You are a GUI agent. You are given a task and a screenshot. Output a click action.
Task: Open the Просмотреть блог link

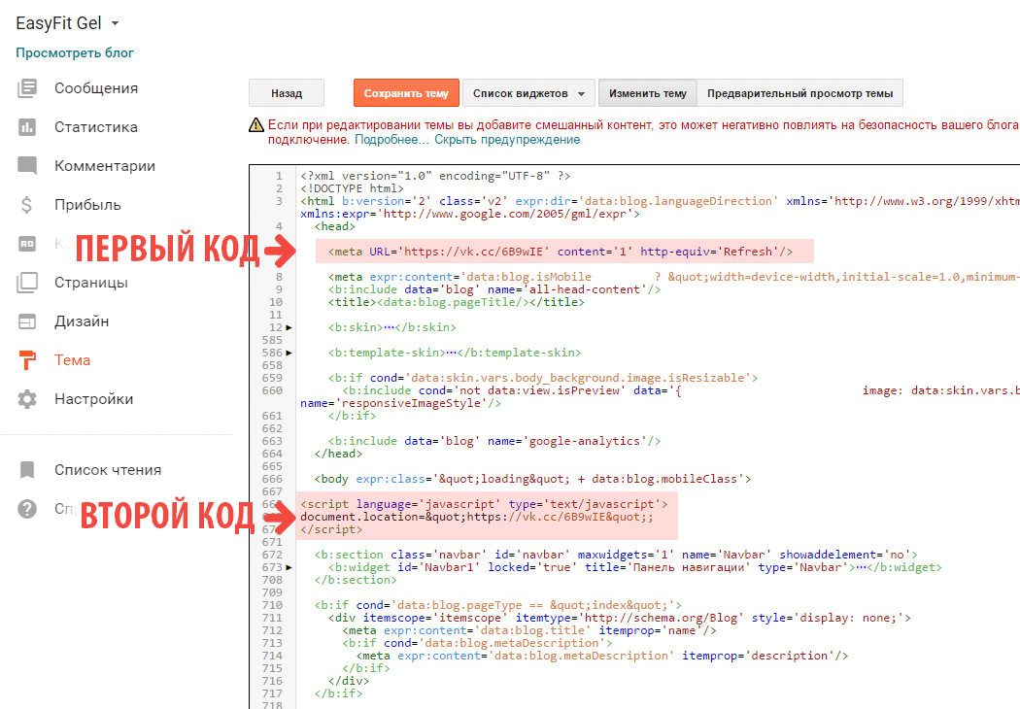point(75,52)
